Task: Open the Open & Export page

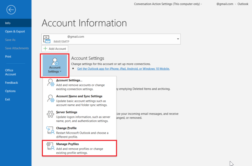Action: (x=16, y=31)
